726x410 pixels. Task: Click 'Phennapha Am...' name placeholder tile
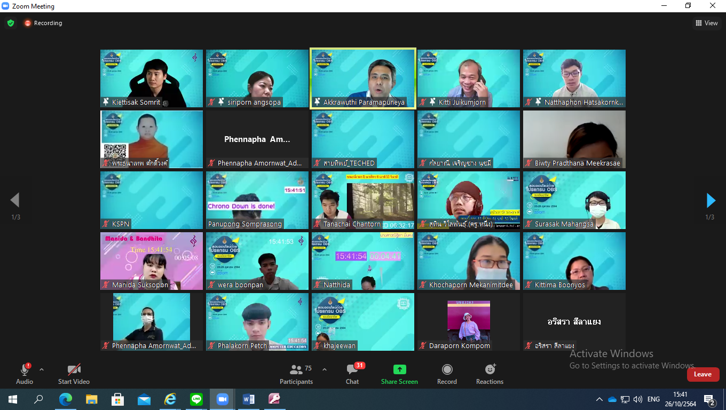(x=257, y=139)
